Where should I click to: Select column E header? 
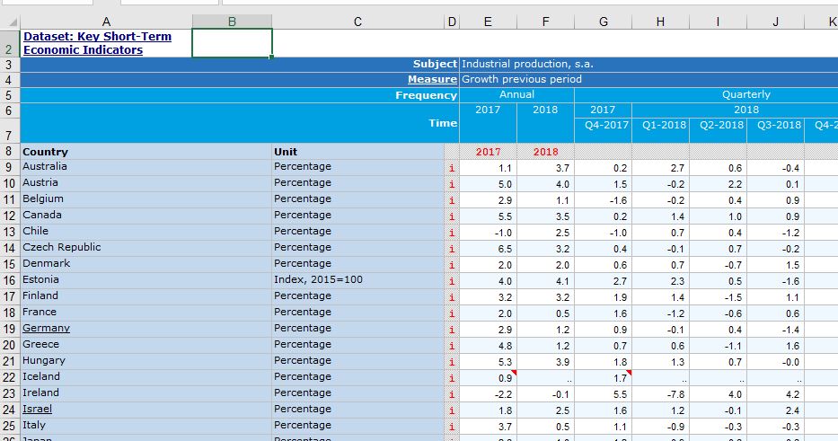point(488,22)
